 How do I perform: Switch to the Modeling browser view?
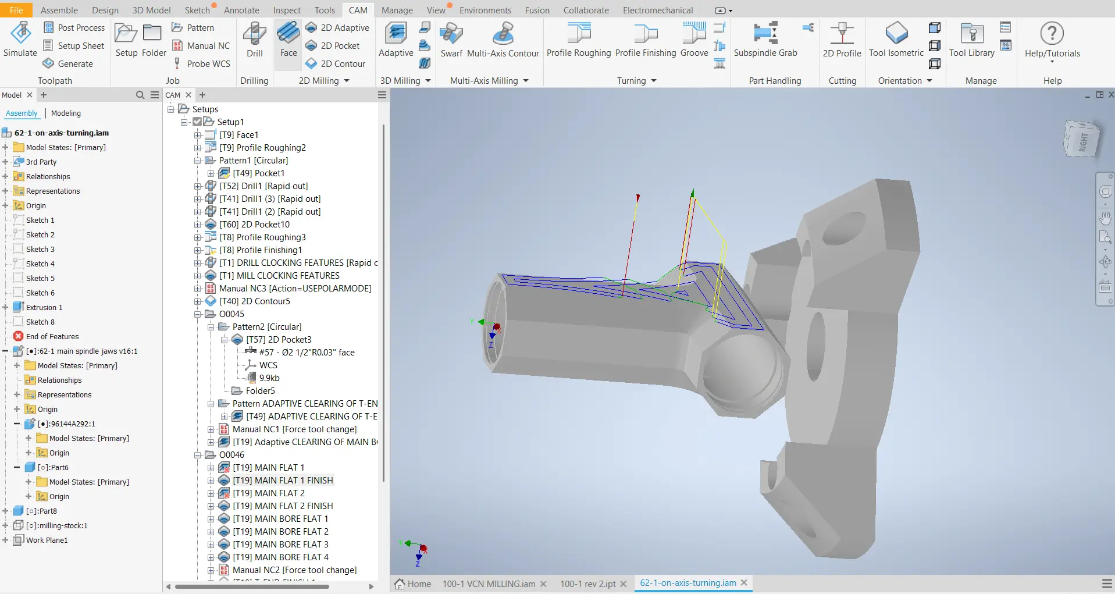[66, 113]
